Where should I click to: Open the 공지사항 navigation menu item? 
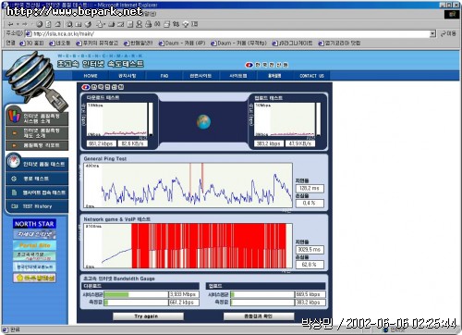pyautogui.click(x=128, y=76)
